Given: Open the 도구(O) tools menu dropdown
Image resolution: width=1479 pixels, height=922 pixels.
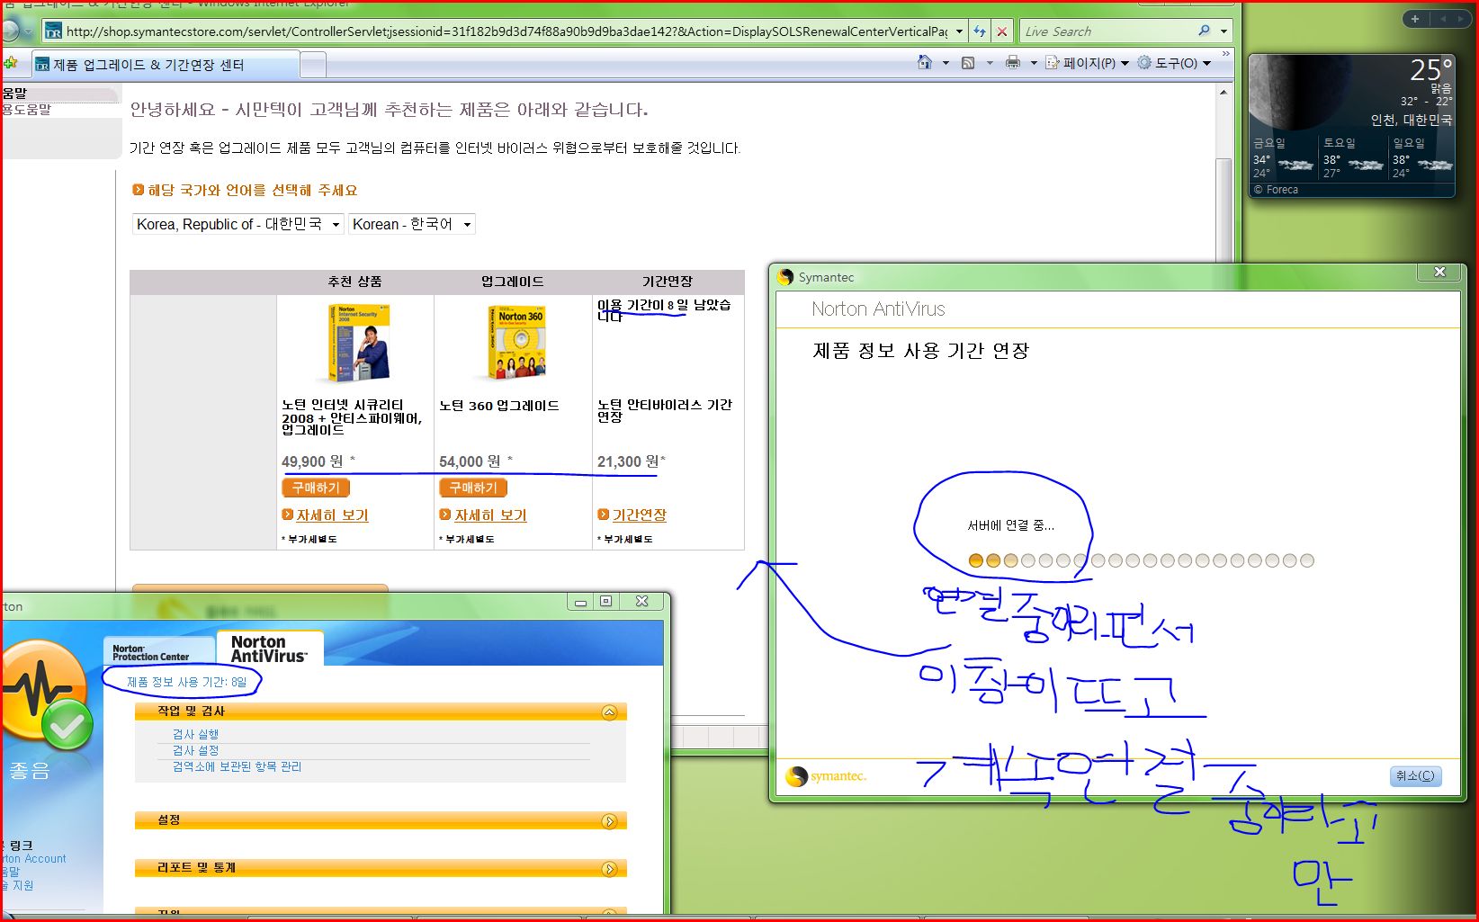Looking at the screenshot, I should [x=1206, y=63].
